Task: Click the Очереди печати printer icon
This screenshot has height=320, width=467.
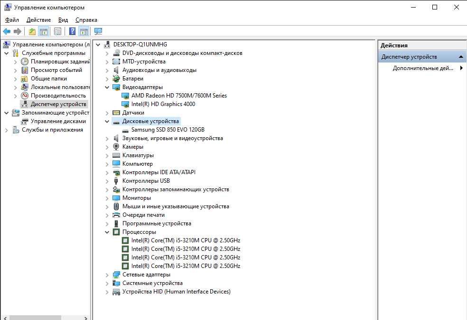Action: [116, 215]
